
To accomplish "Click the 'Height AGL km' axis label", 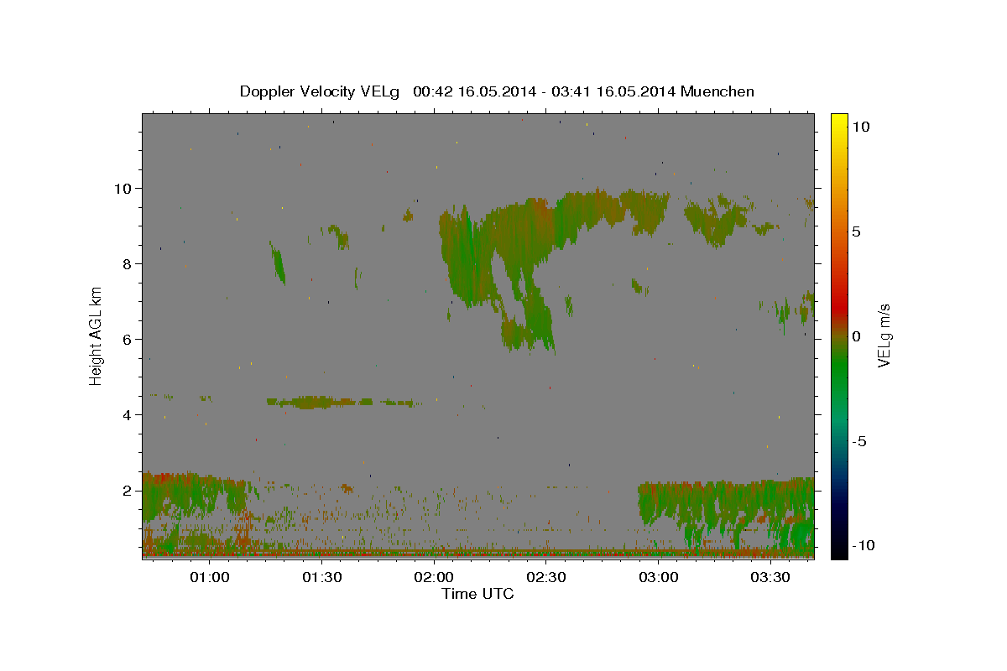I will coord(97,335).
